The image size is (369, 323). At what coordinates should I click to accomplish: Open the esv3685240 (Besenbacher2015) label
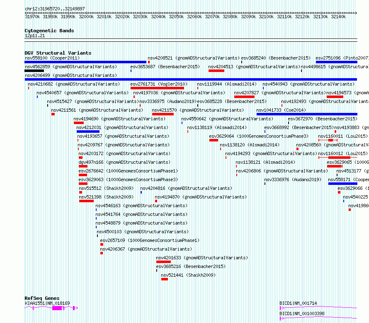point(276,58)
